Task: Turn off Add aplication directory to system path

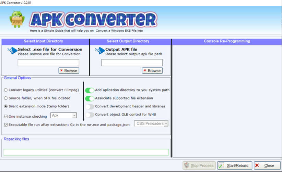Action: 90,90
